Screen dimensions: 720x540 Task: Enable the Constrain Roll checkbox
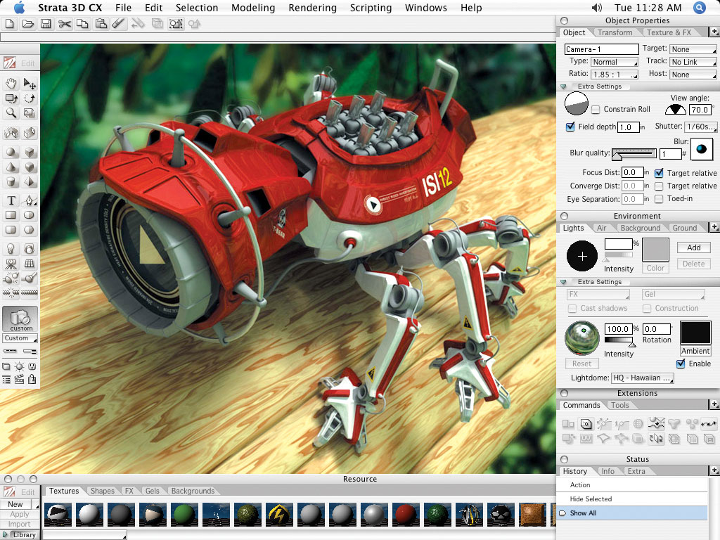596,110
